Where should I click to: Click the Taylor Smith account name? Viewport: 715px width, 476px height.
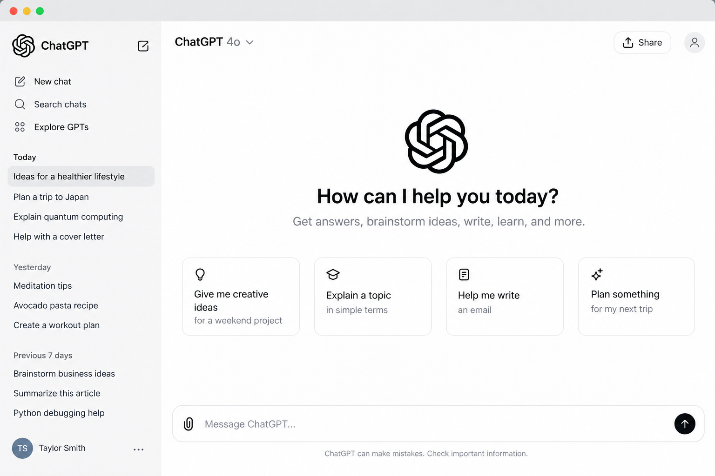pyautogui.click(x=62, y=448)
